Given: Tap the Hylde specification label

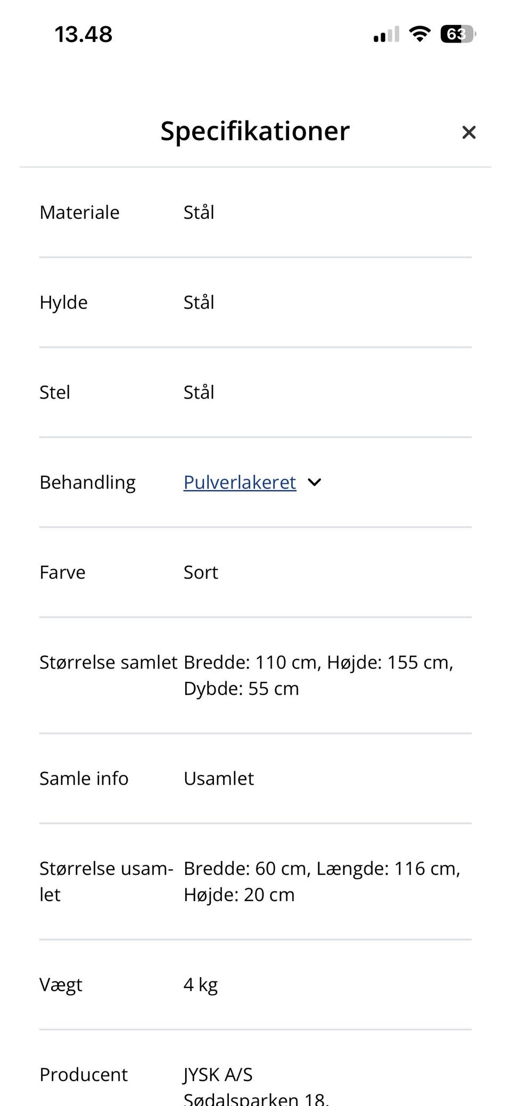Looking at the screenshot, I should 63,302.
